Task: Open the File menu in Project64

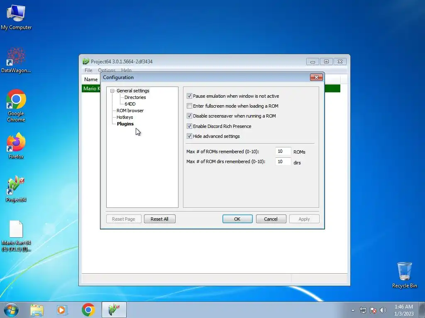Action: coord(88,70)
